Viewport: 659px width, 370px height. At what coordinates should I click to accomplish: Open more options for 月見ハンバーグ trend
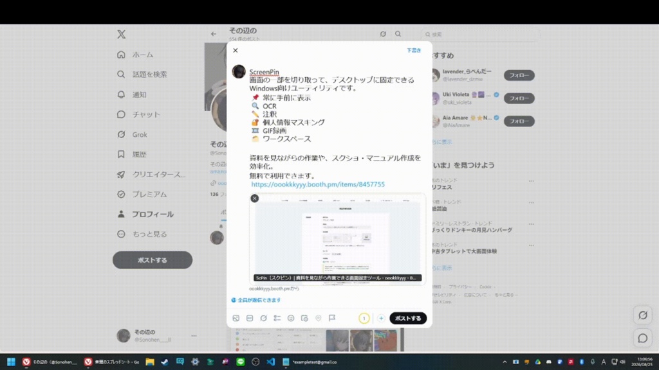[x=531, y=224]
